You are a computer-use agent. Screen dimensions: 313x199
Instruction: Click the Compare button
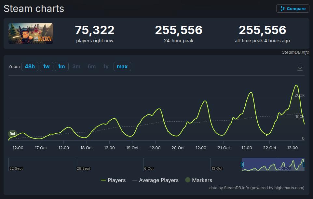pos(293,8)
